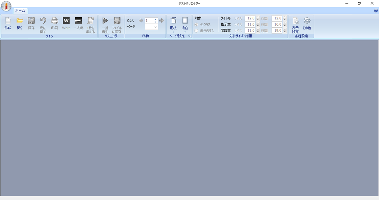Screen dimensions: 379x200
Task: Open 表示設定 display settings icon
Action: (x=295, y=24)
